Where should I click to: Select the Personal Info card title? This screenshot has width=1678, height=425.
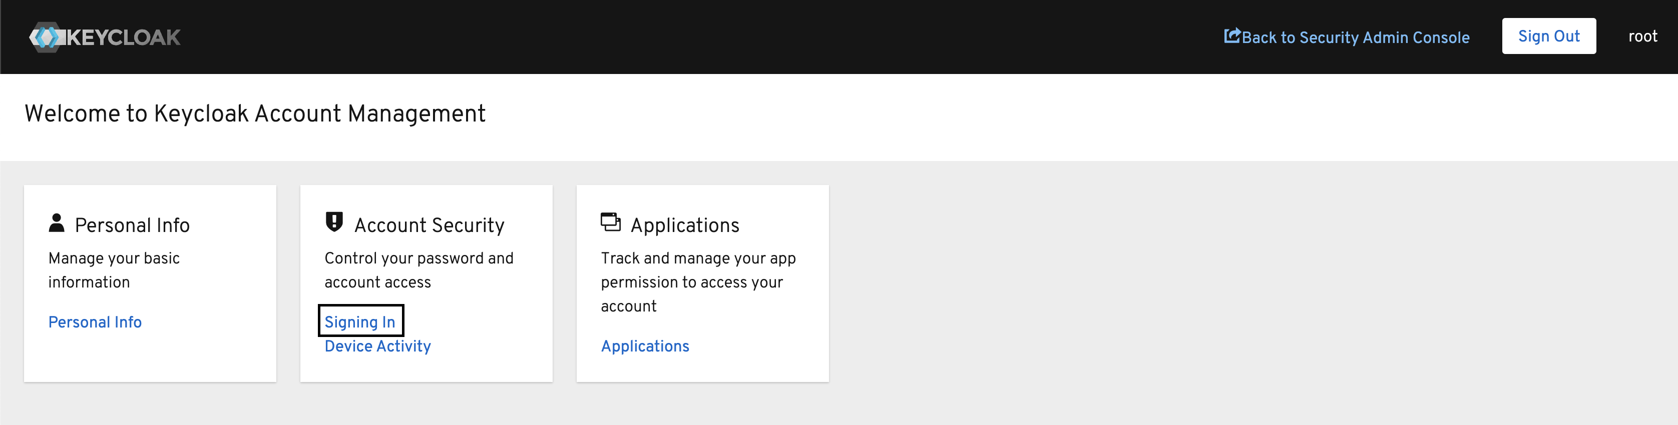132,225
